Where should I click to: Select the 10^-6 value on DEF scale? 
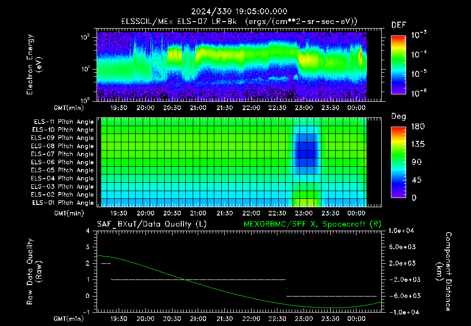pyautogui.click(x=419, y=93)
